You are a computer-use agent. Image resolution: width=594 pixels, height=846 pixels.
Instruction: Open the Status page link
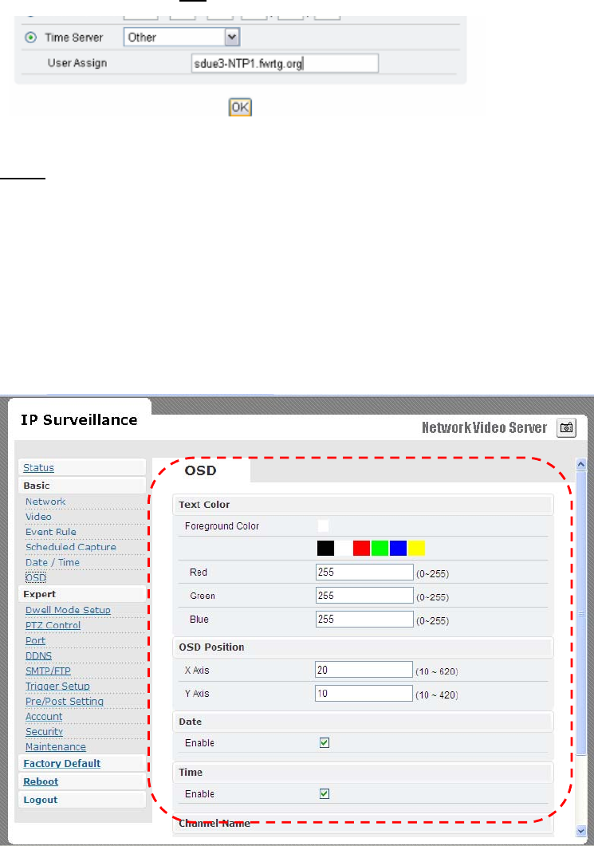[38, 468]
